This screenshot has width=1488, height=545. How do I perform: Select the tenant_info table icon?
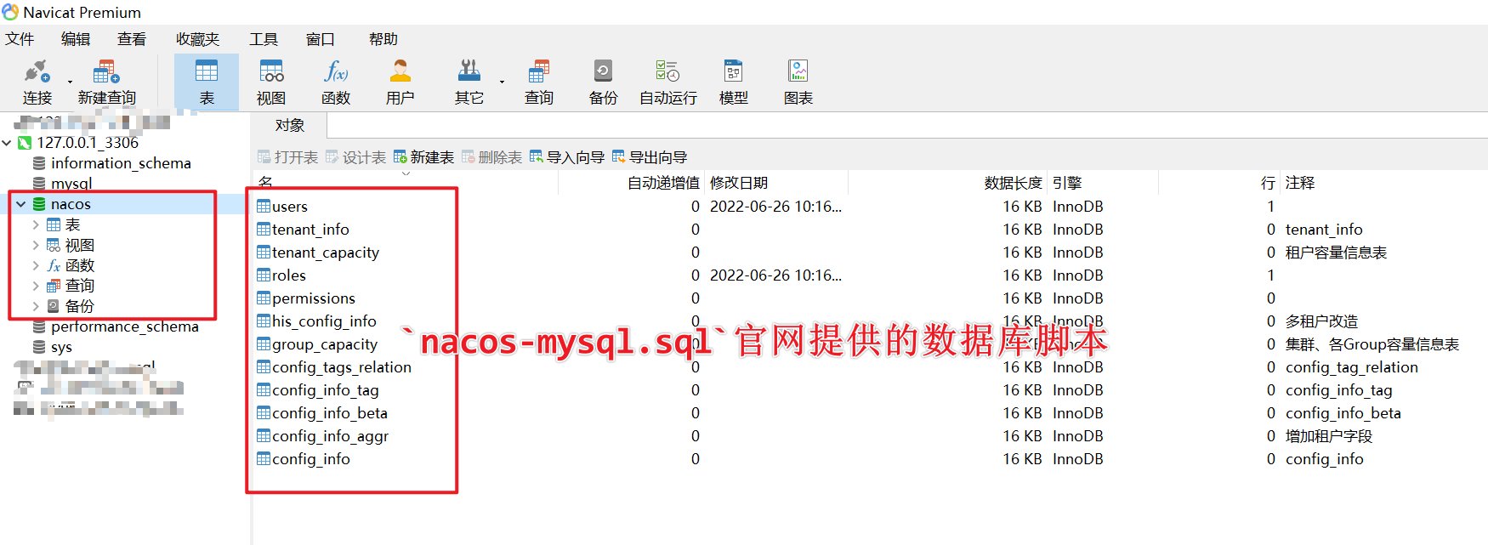pos(264,230)
